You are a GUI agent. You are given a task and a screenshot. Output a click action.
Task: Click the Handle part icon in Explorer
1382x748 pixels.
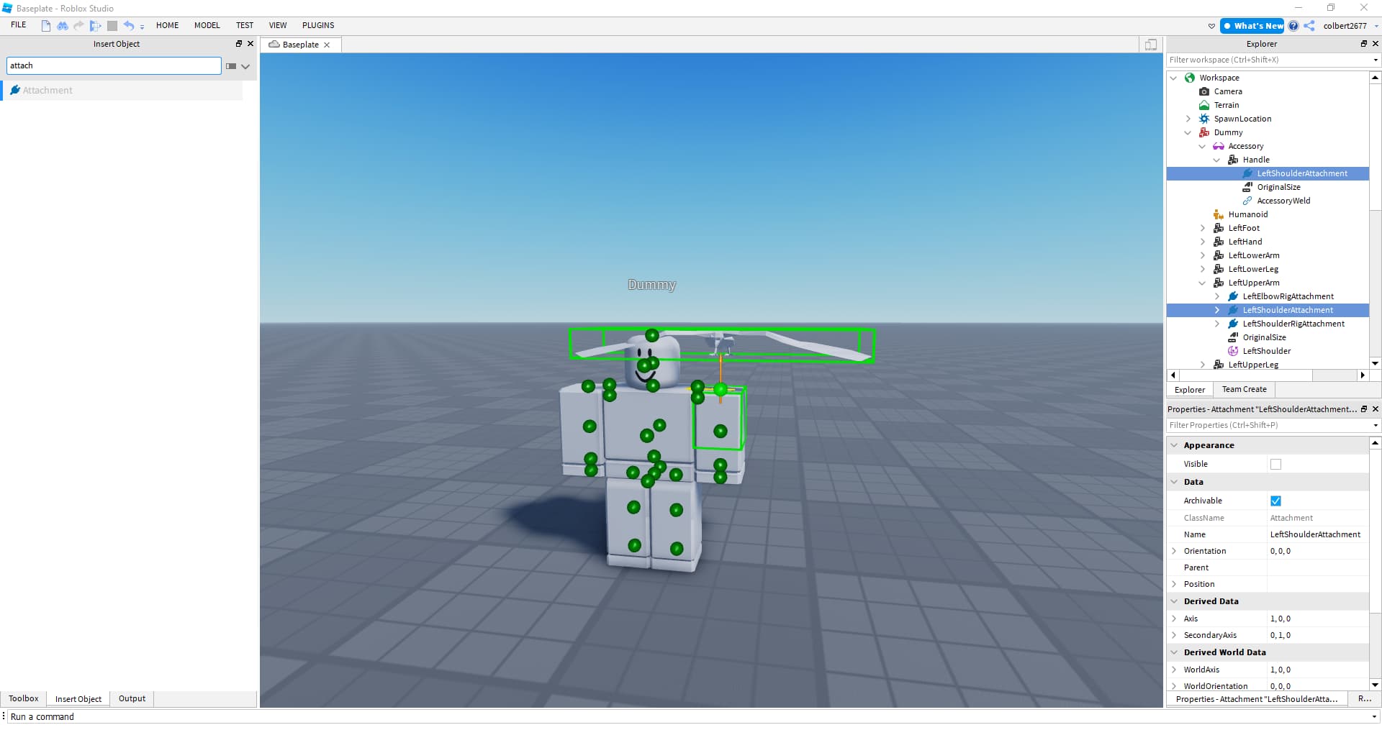(1233, 160)
